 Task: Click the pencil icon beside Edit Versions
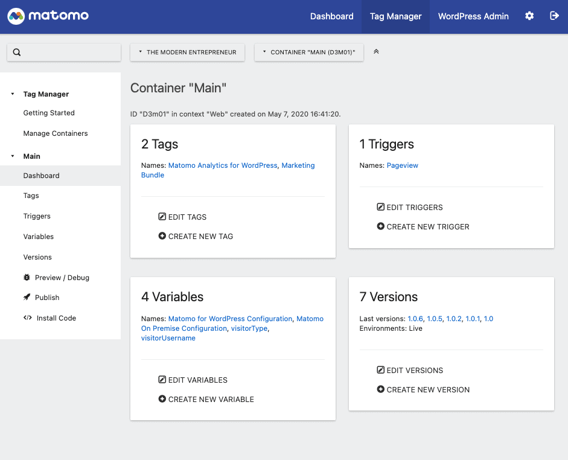pyautogui.click(x=380, y=370)
